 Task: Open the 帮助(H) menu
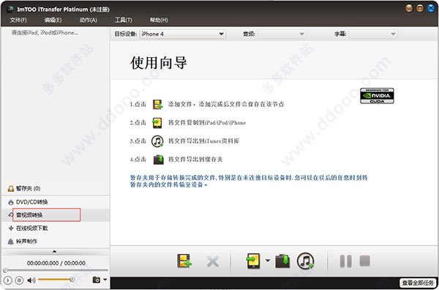(x=159, y=21)
